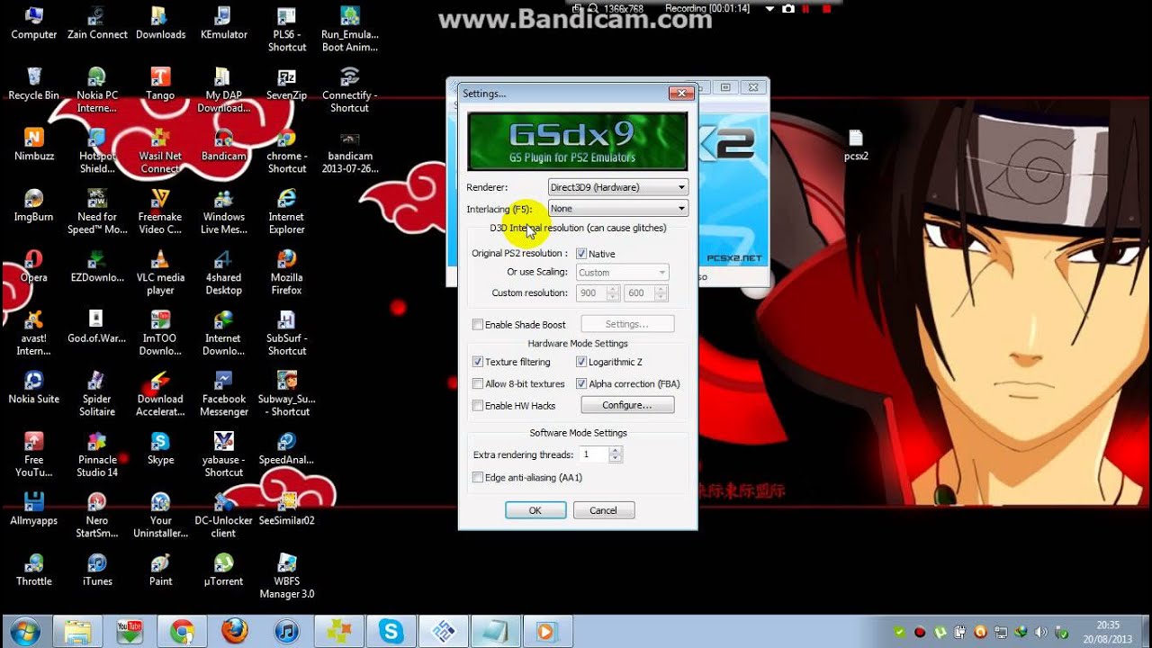The image size is (1152, 648).
Task: Open the Renderer dropdown
Action: pos(618,187)
